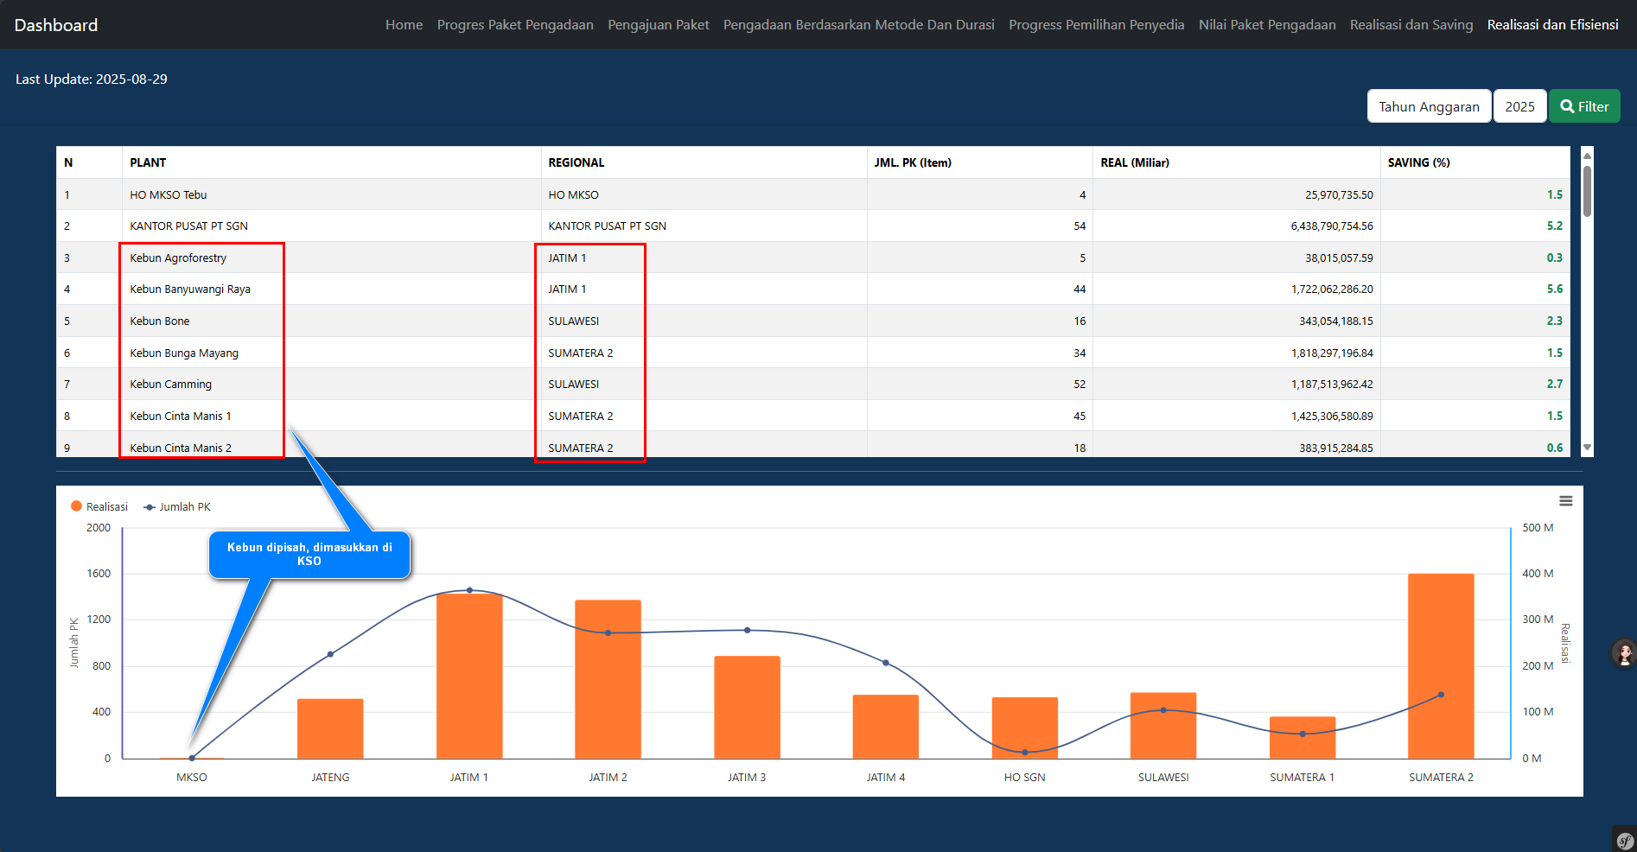Toggle the Jumlah PK legend series
The image size is (1637, 852).
click(x=177, y=507)
